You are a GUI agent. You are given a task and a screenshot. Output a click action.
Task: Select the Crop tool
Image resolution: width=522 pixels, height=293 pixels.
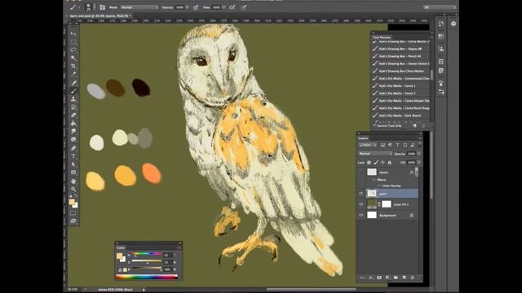point(73,66)
